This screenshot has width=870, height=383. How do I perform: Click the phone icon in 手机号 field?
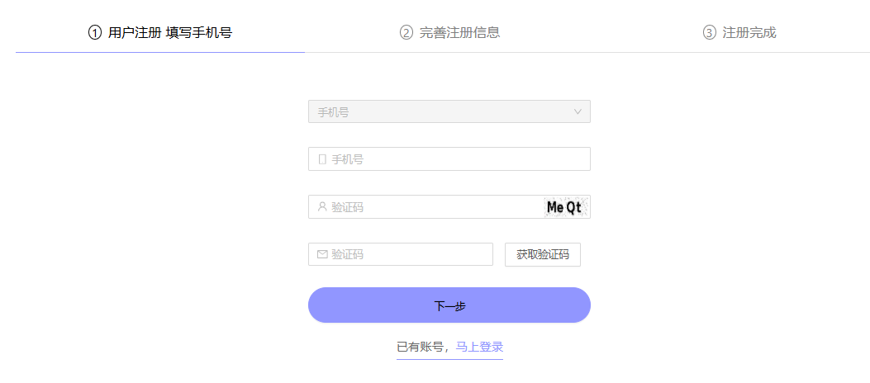coord(322,159)
